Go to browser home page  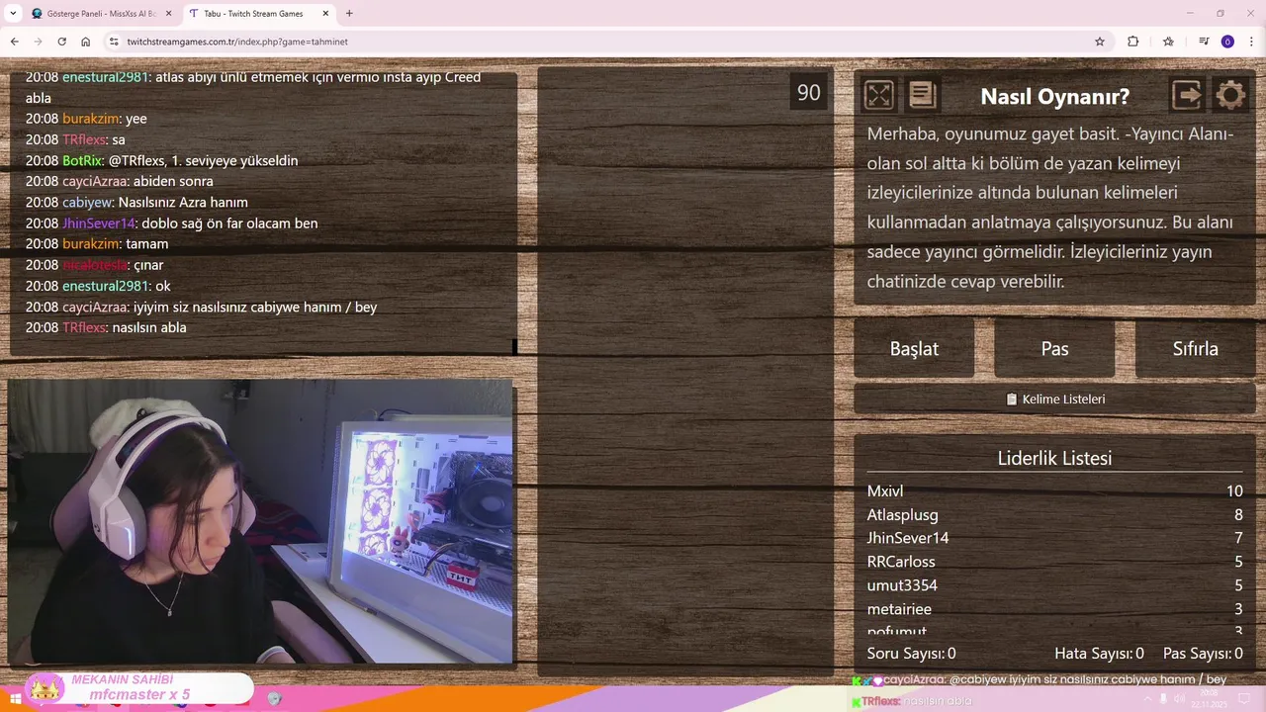tap(86, 42)
